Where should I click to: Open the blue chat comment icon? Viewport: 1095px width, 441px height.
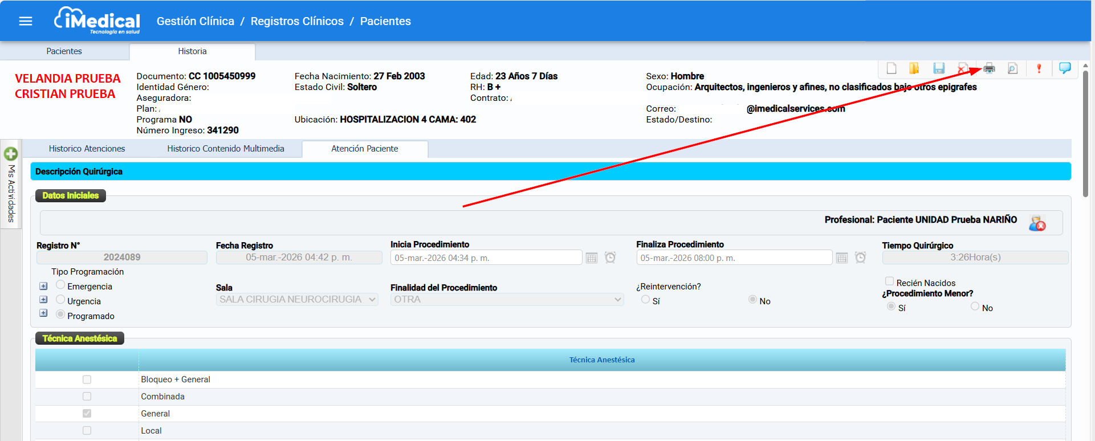1064,68
